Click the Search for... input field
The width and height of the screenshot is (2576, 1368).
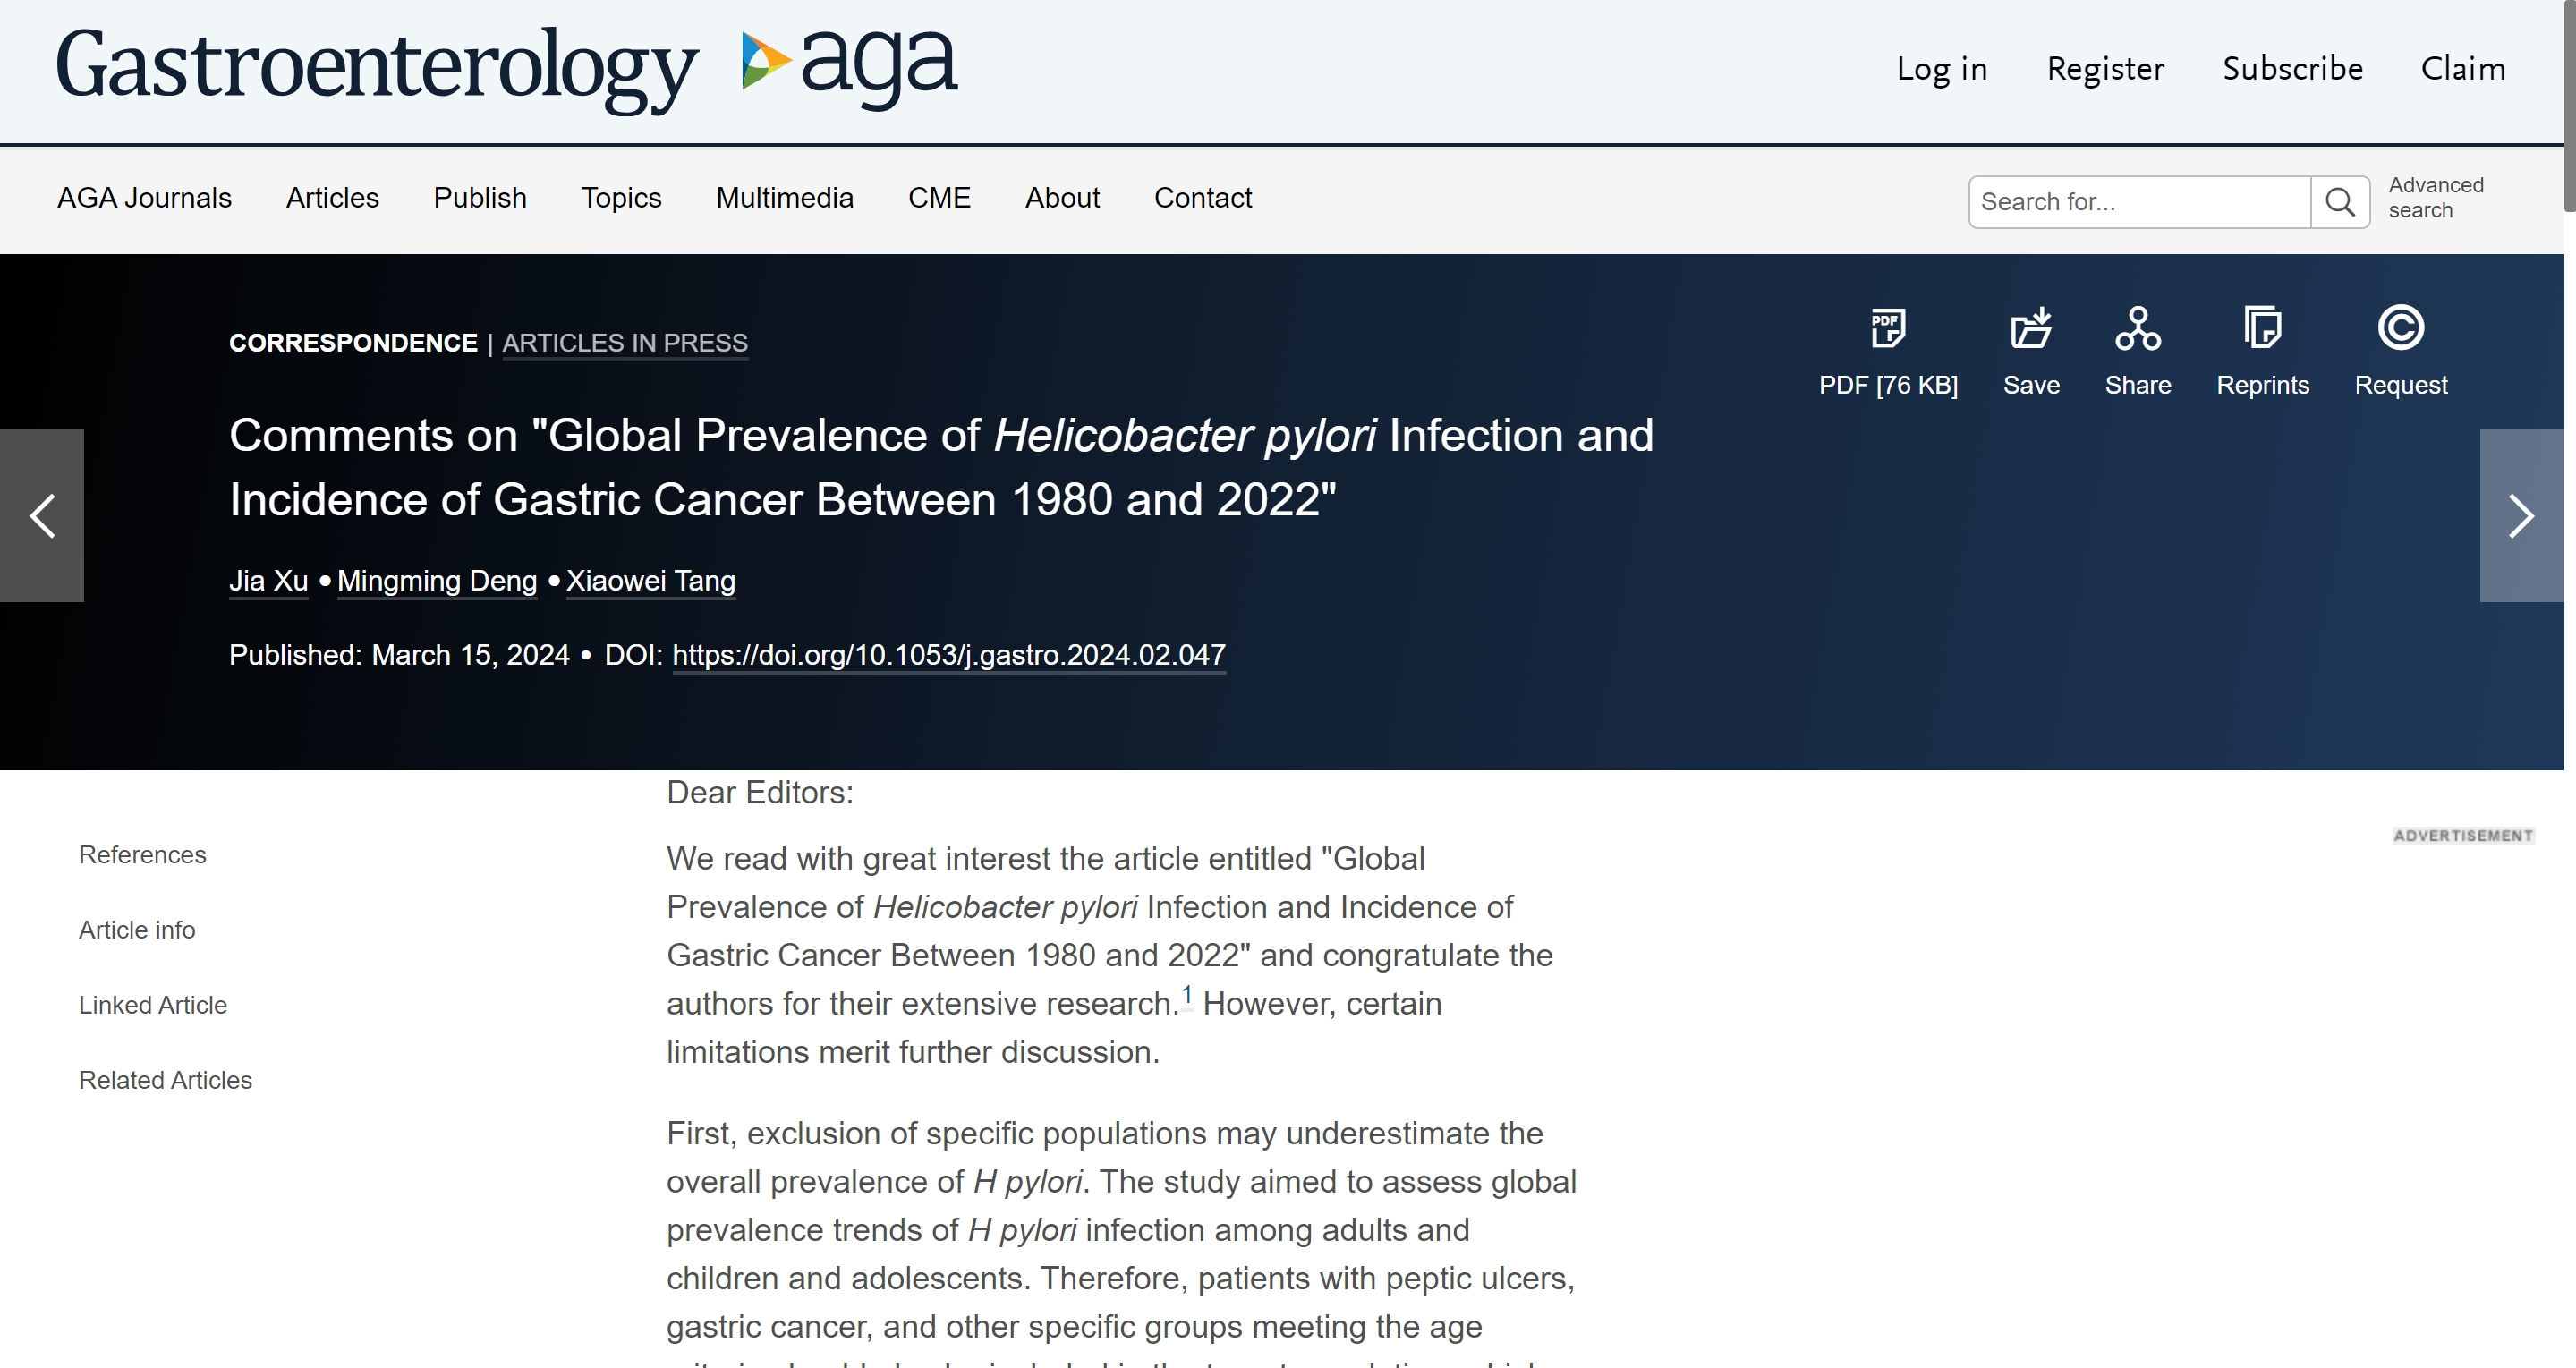[x=2140, y=202]
